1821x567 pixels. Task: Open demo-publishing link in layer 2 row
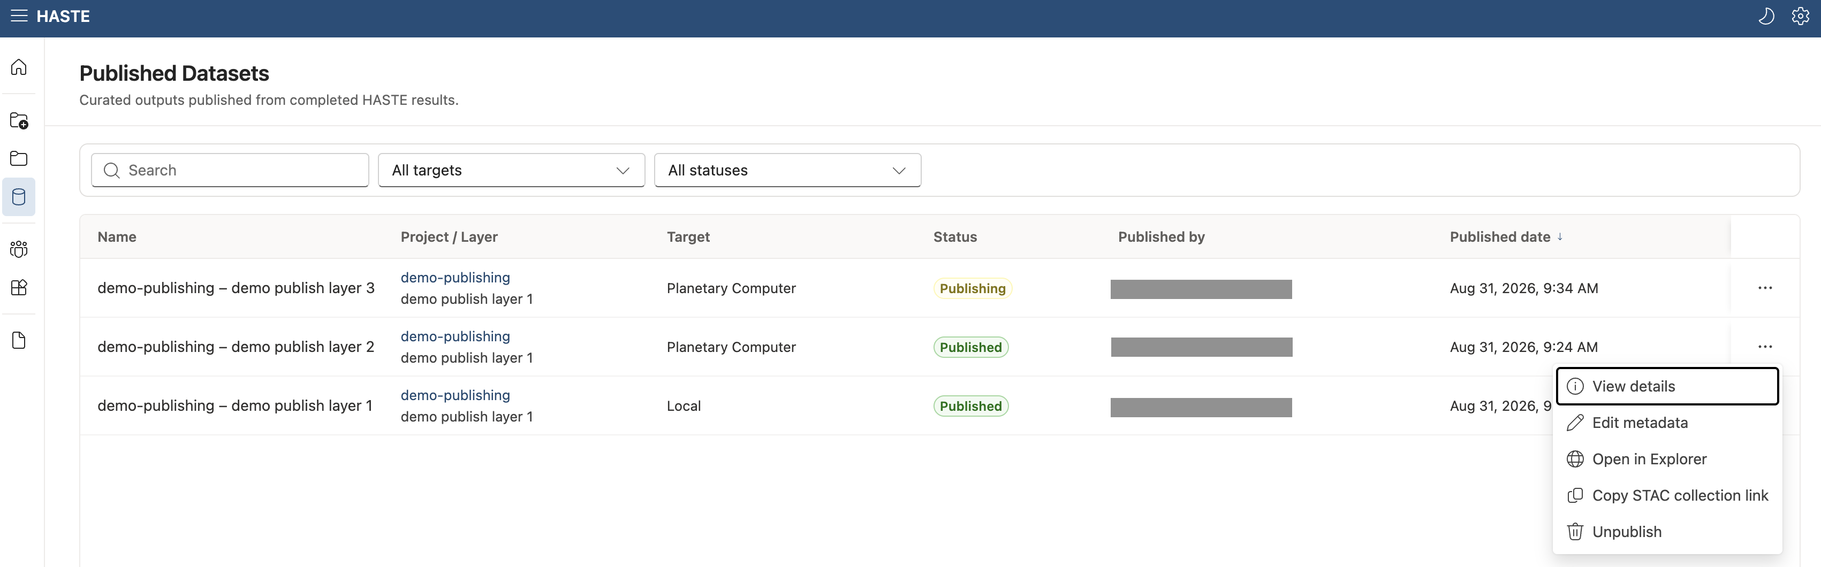pyautogui.click(x=455, y=337)
